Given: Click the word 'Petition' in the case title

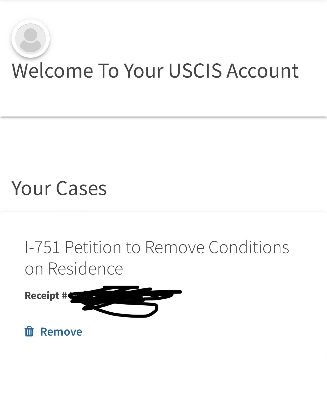Looking at the screenshot, I should [x=93, y=247].
